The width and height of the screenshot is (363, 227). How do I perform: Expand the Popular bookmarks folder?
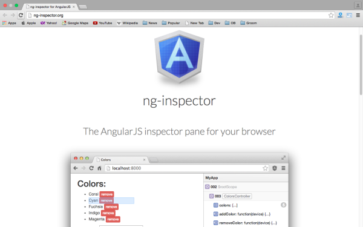point(171,23)
